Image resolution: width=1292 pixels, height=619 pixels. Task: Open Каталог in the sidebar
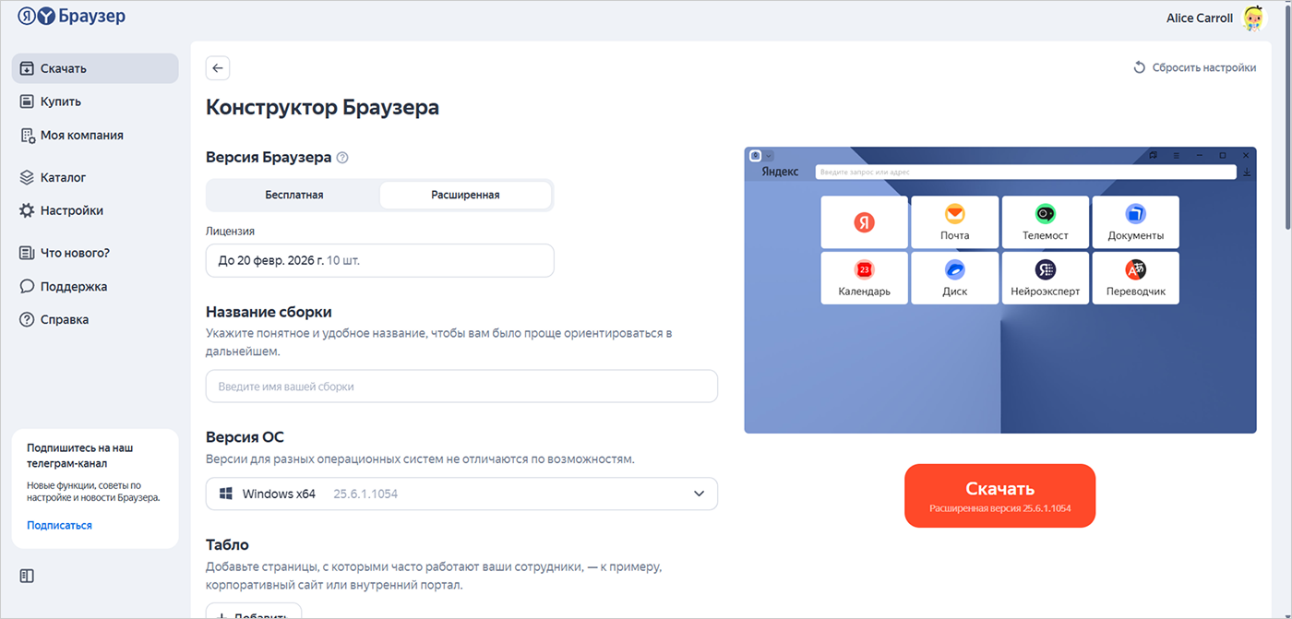click(x=95, y=177)
